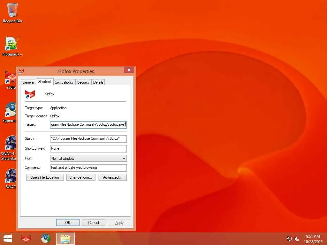Select the Shortcut tab
The height and width of the screenshot is (245, 327).
[x=44, y=82]
